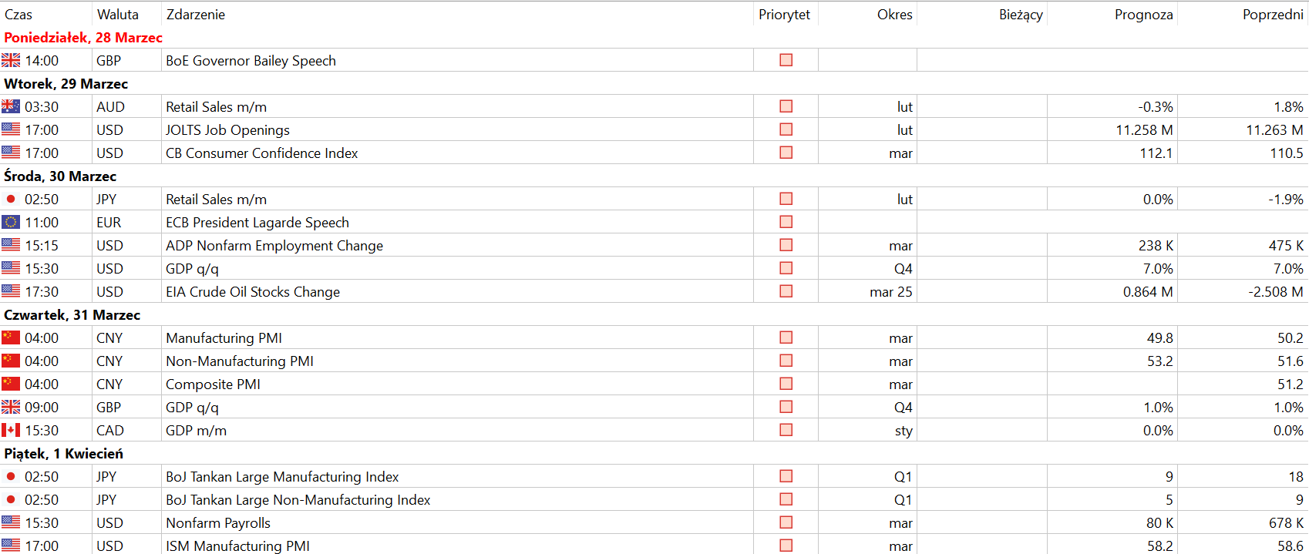The width and height of the screenshot is (1309, 554).
Task: Click the Poprzedni column header
Action: point(1273,15)
